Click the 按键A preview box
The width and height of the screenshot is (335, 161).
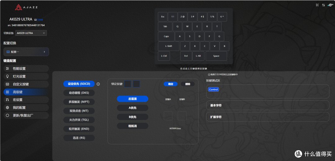tap(168, 116)
